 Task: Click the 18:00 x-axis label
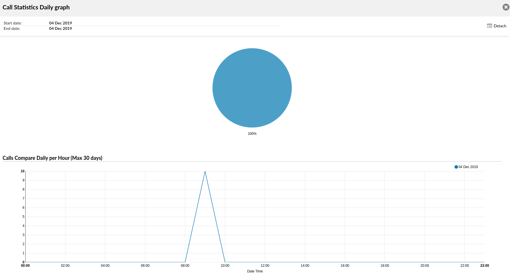click(385, 266)
